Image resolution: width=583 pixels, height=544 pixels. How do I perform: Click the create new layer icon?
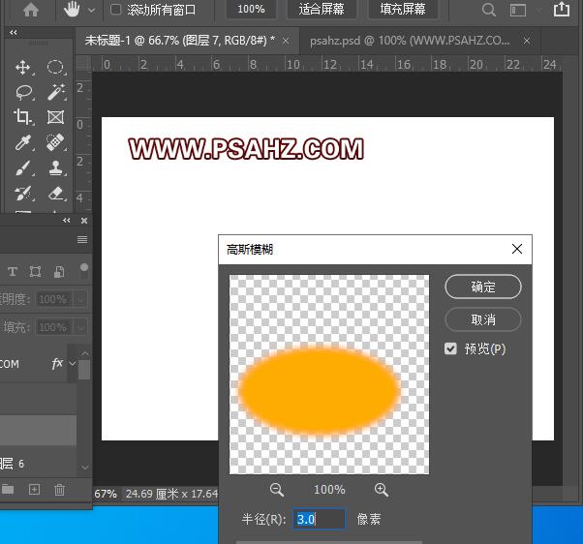tap(34, 490)
